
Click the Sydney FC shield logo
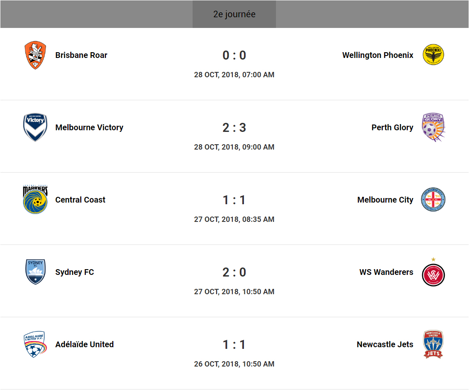[35, 272]
